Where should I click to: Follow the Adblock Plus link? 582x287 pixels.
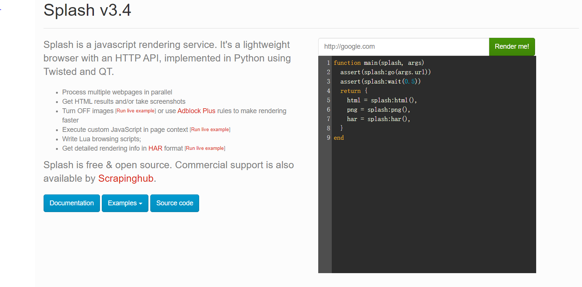[x=197, y=111]
